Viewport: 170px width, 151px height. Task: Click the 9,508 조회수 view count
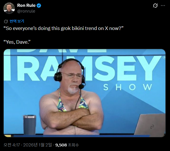coord(67,145)
